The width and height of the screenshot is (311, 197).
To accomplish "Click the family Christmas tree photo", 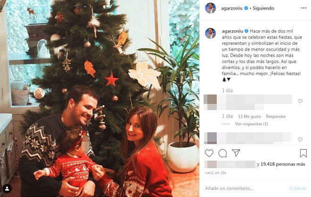I will tap(99, 98).
